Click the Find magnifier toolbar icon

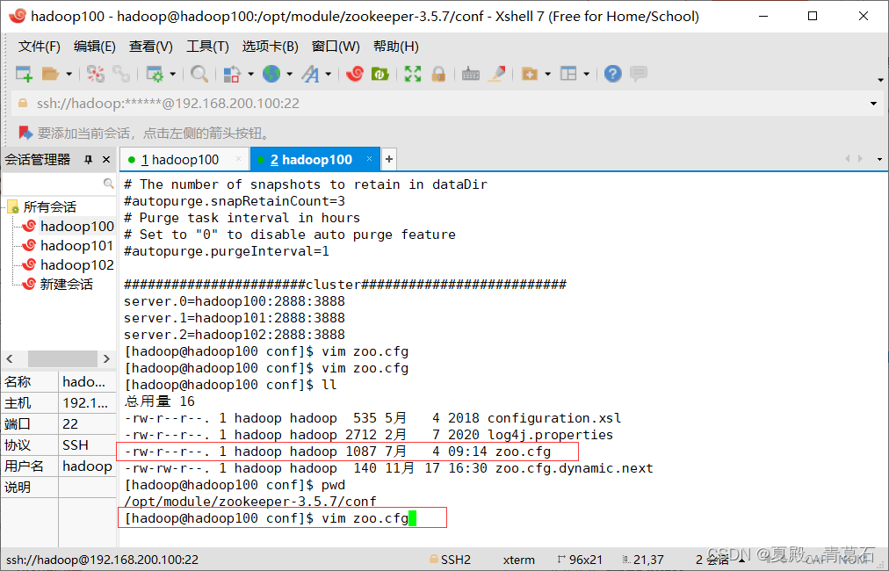coord(199,74)
